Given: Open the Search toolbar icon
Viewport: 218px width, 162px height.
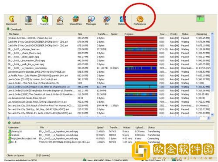Looking at the screenshot, I should (x=60, y=20).
